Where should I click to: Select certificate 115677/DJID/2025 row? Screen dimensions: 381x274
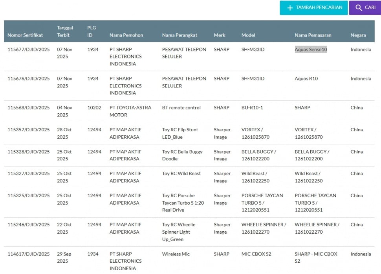click(29, 50)
